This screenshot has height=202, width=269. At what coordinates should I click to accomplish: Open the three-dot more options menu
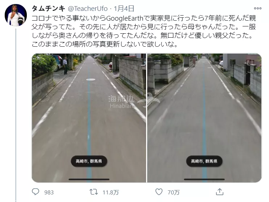258,8
